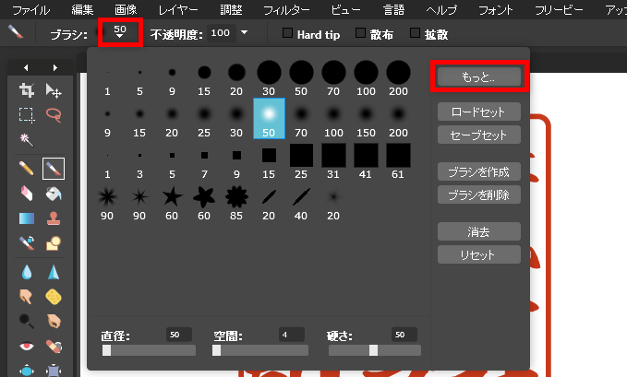This screenshot has width=627, height=377.
Task: Click the リセット button
Action: coord(479,254)
